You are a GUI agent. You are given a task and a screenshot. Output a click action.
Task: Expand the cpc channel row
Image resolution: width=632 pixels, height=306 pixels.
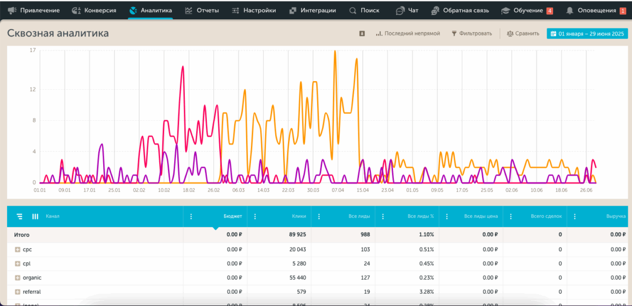(x=17, y=250)
